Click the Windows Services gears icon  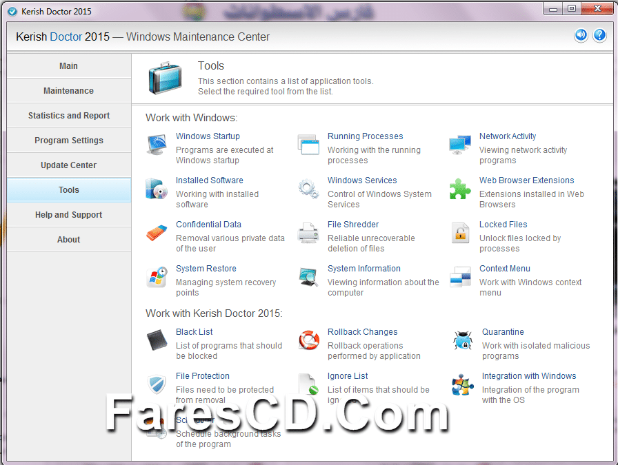click(308, 189)
